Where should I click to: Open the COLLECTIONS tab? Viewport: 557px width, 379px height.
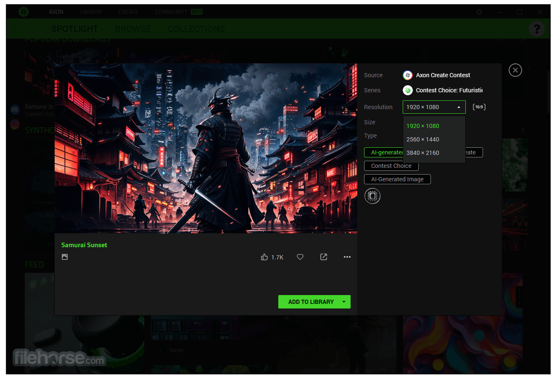pyautogui.click(x=196, y=29)
